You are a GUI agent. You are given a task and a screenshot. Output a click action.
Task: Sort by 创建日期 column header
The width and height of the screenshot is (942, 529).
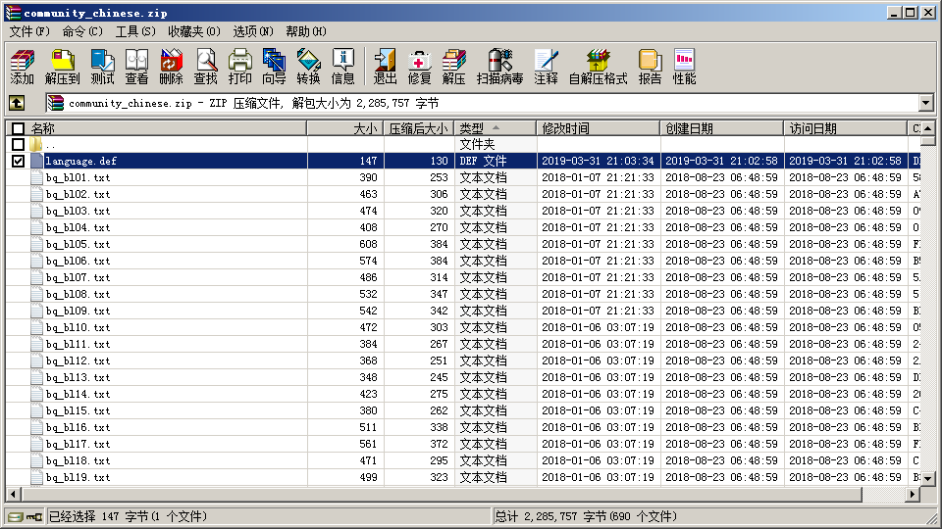(x=722, y=128)
